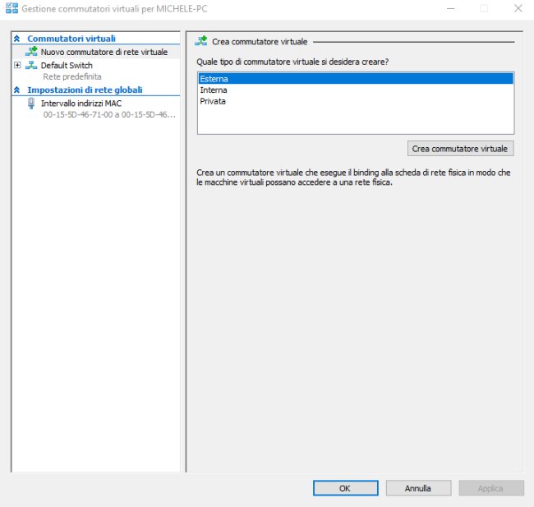Close the Gestione commutatori virtuali window
The height and width of the screenshot is (507, 534).
[x=517, y=8]
